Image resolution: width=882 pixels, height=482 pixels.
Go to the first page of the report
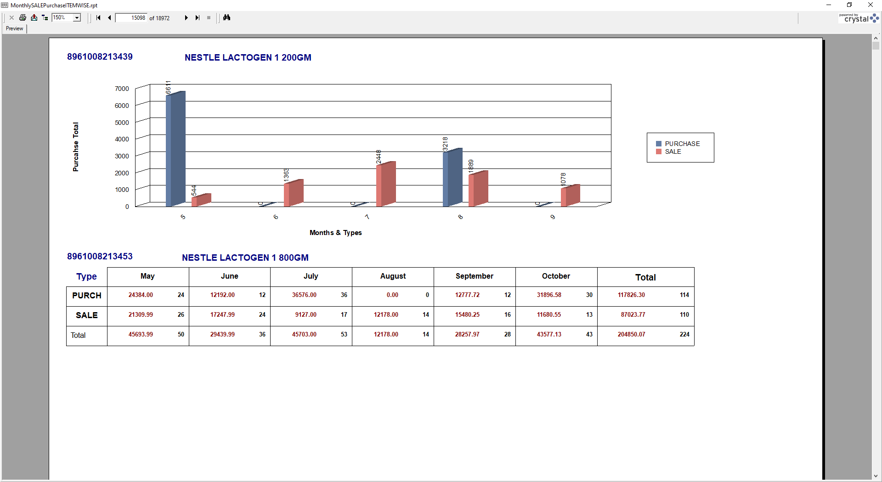point(98,18)
